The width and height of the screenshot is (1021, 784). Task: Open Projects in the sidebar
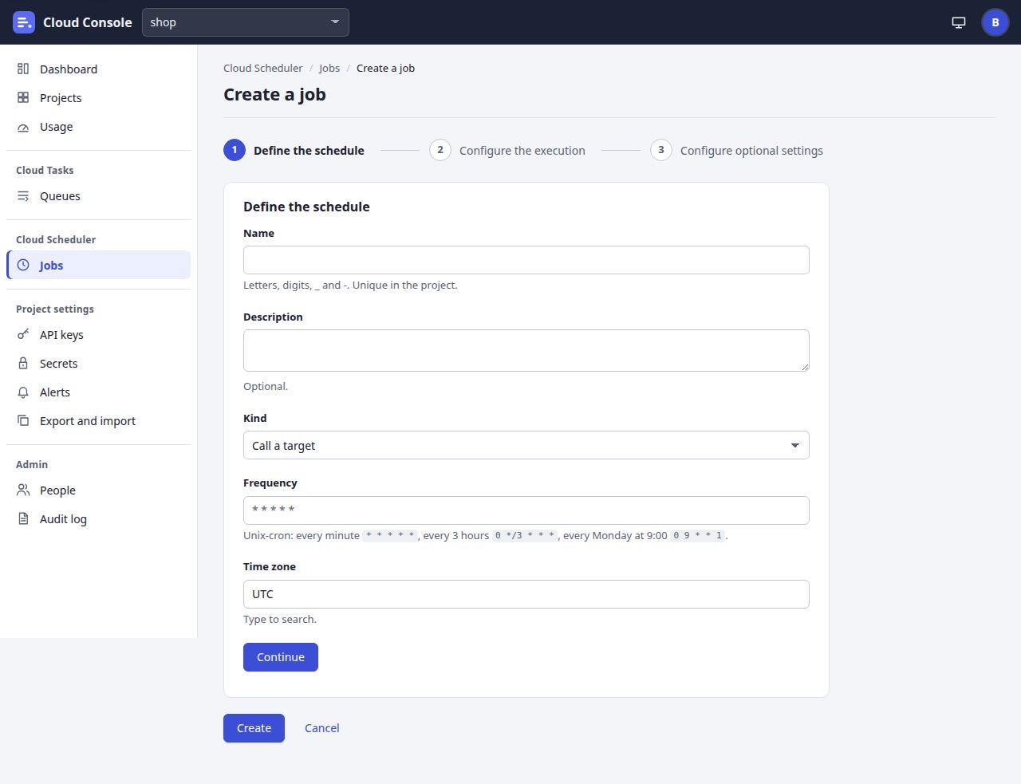click(x=99, y=98)
